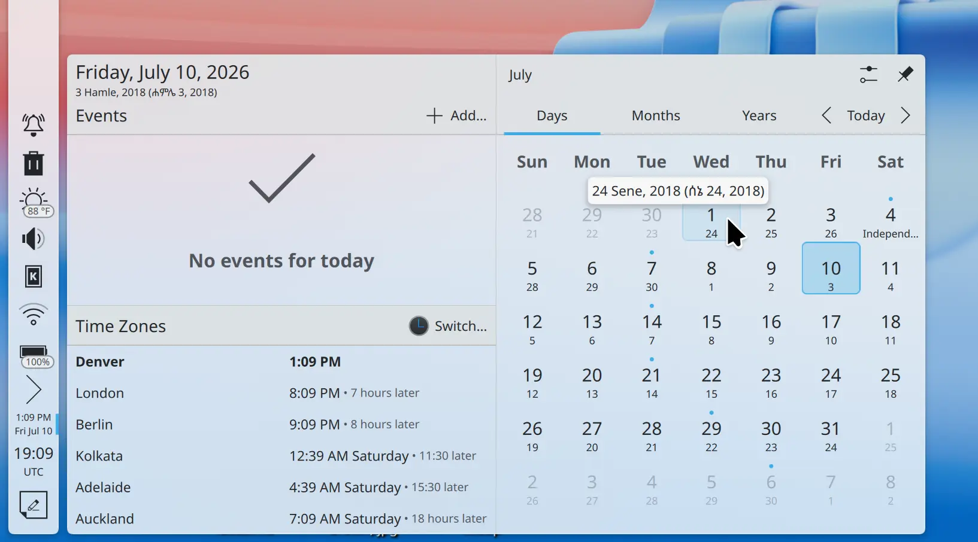The height and width of the screenshot is (542, 978).
Task: Open the keyboard layout K icon
Action: tap(34, 276)
